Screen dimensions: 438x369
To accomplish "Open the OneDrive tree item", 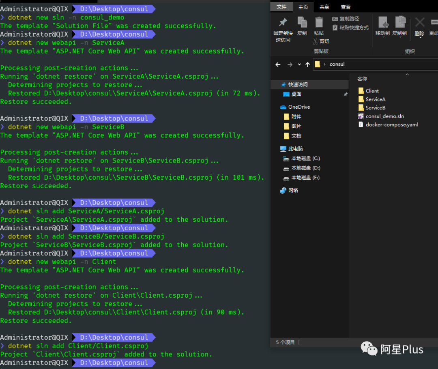I will pyautogui.click(x=299, y=107).
